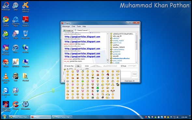The image size is (192, 120).
Task: Launch Yahoo! Messenger desktop icon
Action: [x=6, y=50]
